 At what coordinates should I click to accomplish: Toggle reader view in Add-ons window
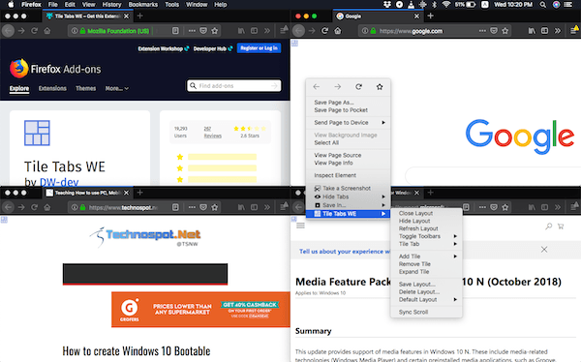(175, 31)
